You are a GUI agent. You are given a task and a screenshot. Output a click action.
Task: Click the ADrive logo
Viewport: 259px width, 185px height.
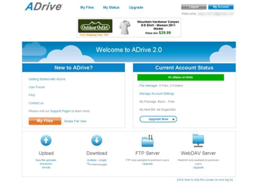(x=44, y=7)
